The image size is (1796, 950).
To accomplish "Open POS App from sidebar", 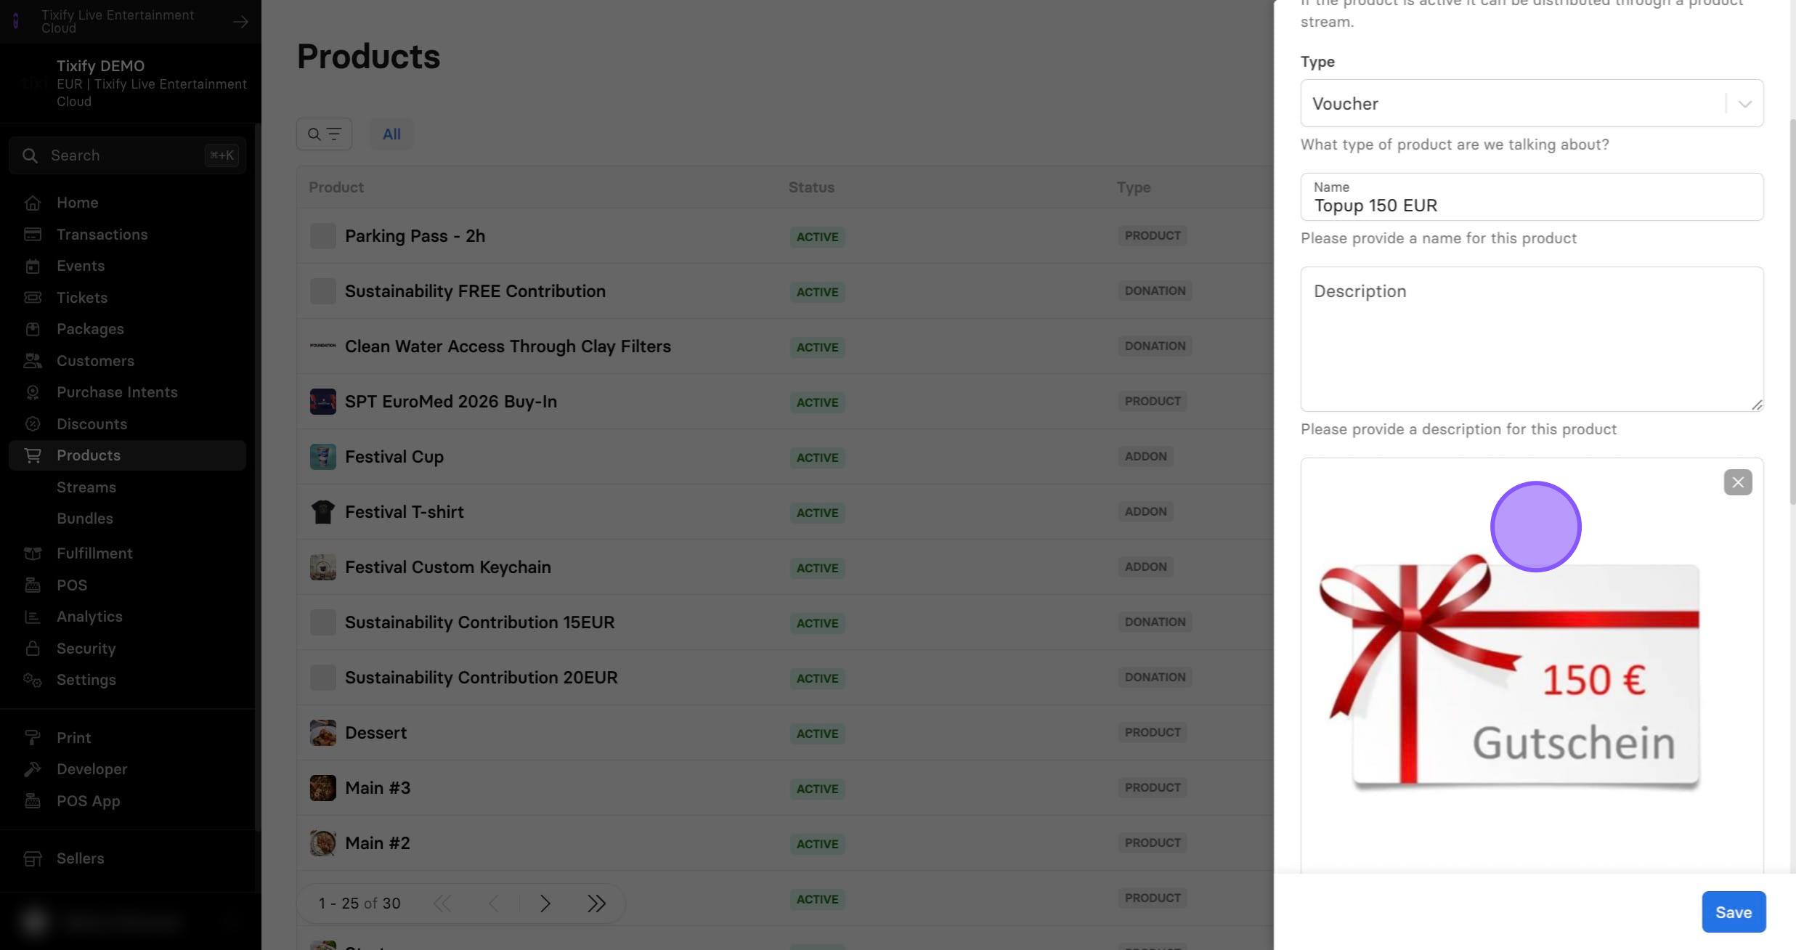I will [x=127, y=801].
